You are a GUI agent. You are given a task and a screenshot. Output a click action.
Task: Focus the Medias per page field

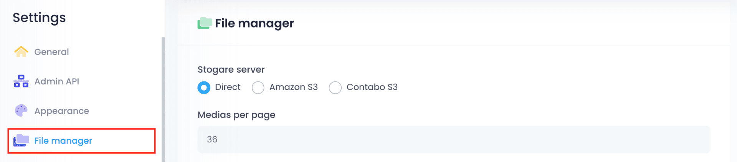pyautogui.click(x=454, y=140)
